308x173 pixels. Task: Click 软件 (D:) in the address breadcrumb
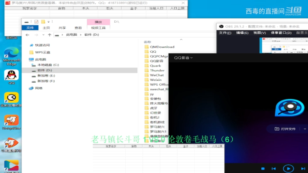[92, 35]
